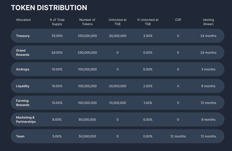Select the Team row label
This screenshot has height=151, width=232.
pyautogui.click(x=20, y=136)
